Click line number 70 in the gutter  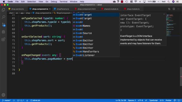click(x=13, y=37)
